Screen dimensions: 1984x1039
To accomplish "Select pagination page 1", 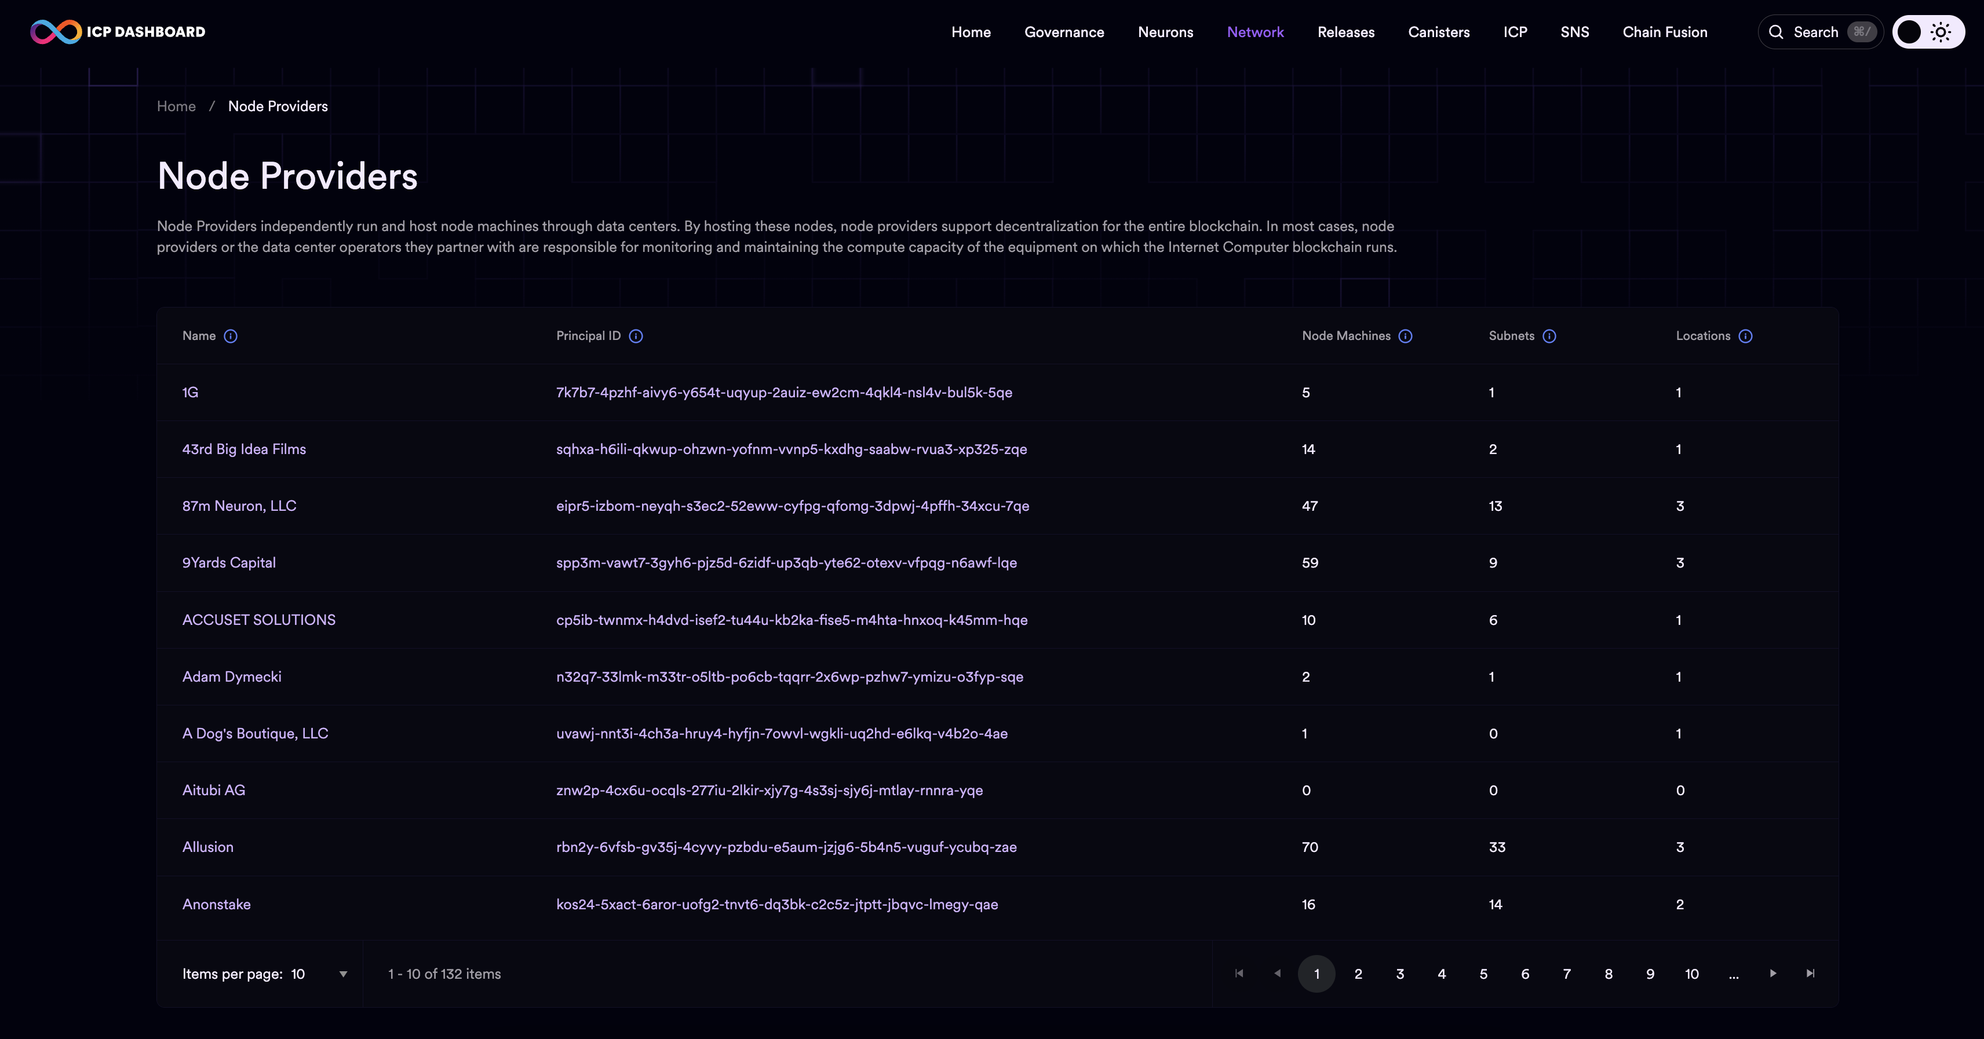I will pos(1316,974).
